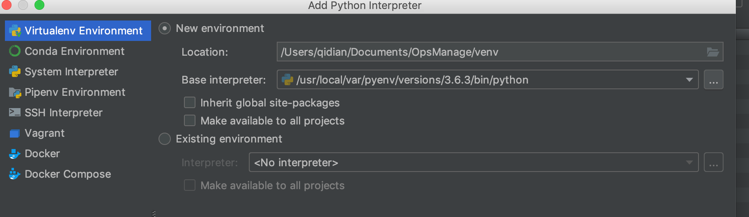The height and width of the screenshot is (217, 749).
Task: Choose SSH Interpreter from the list
Action: click(64, 113)
